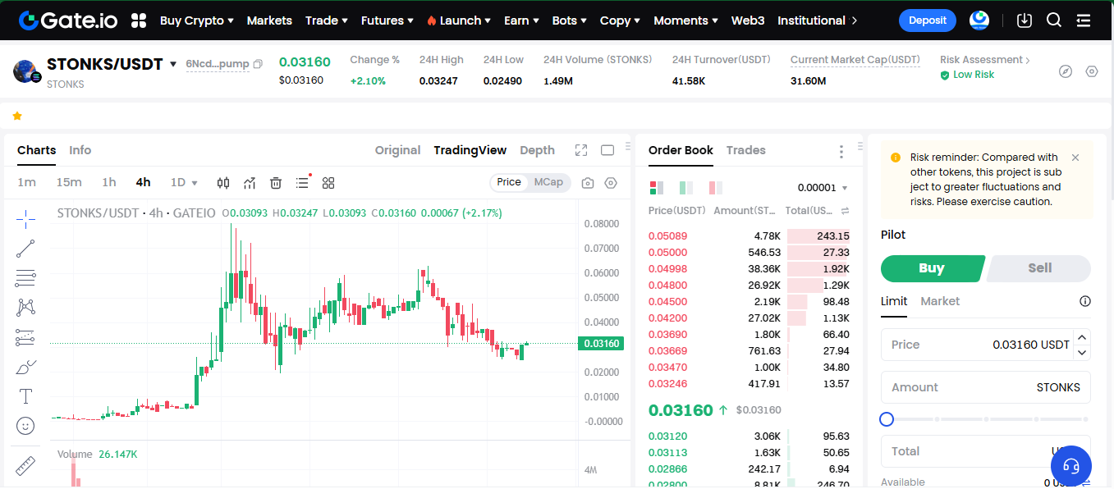Show only buy orders in order book
This screenshot has height=489, width=1114.
[x=685, y=188]
